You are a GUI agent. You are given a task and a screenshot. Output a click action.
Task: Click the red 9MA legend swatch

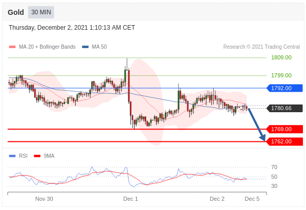pyautogui.click(x=37, y=156)
